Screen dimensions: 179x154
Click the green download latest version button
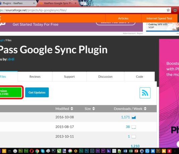pyautogui.click(x=11, y=92)
